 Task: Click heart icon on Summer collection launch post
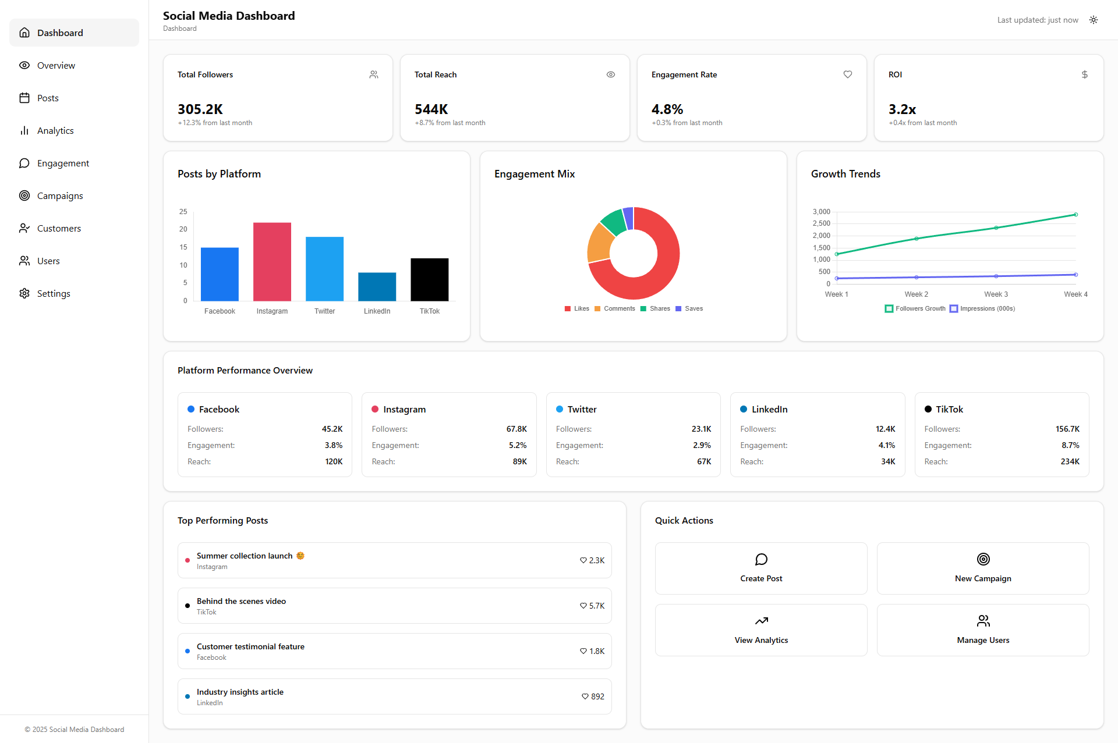coord(583,560)
